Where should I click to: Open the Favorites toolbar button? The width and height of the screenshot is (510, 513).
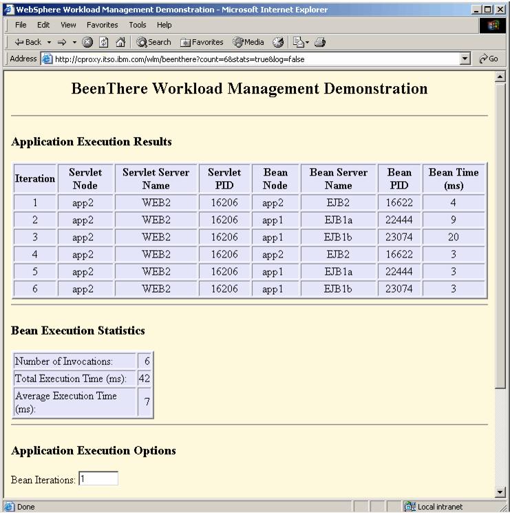tap(202, 42)
